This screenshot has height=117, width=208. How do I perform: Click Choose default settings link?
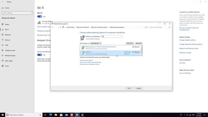[x=93, y=39]
